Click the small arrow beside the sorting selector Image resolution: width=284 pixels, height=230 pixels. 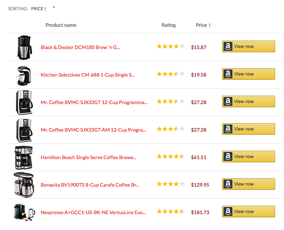tap(54, 7)
